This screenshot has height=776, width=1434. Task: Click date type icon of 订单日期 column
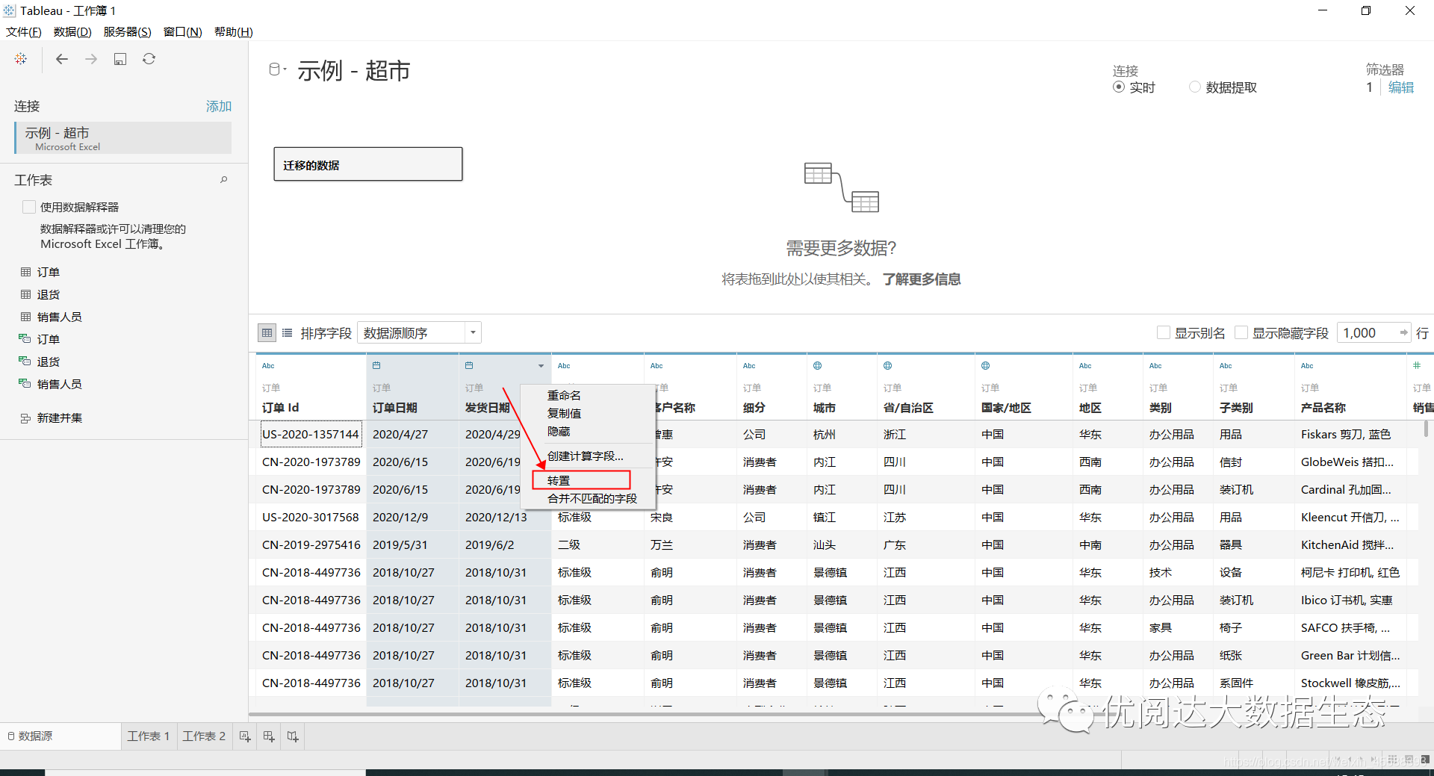click(376, 365)
